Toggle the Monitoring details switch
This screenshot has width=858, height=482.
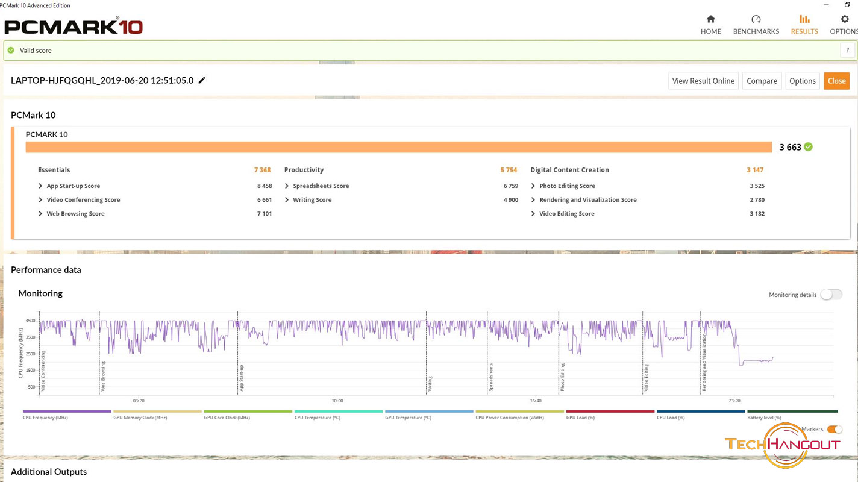click(x=831, y=295)
